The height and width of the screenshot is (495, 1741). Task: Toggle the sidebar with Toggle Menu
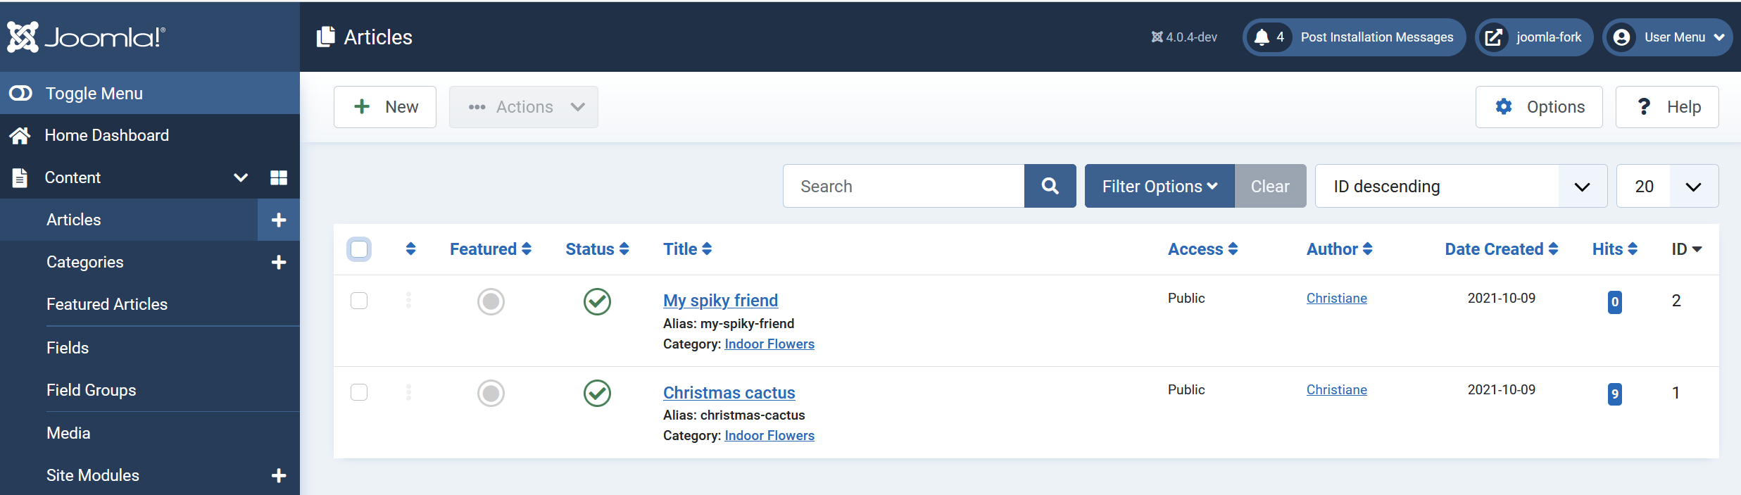pos(94,93)
